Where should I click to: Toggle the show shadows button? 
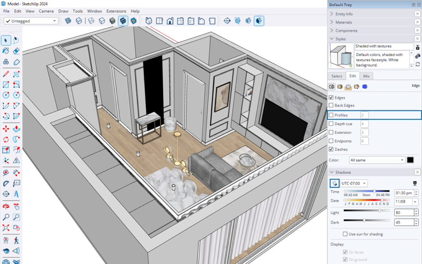[334, 183]
